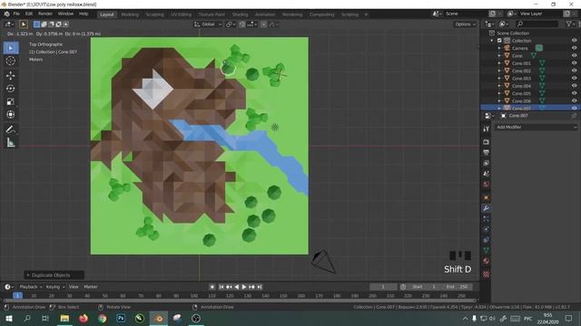Select the tweak arrow tool in header

pos(24,24)
